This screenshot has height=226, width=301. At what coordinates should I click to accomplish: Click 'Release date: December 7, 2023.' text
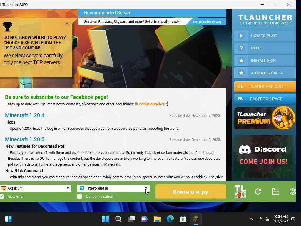click(x=195, y=115)
